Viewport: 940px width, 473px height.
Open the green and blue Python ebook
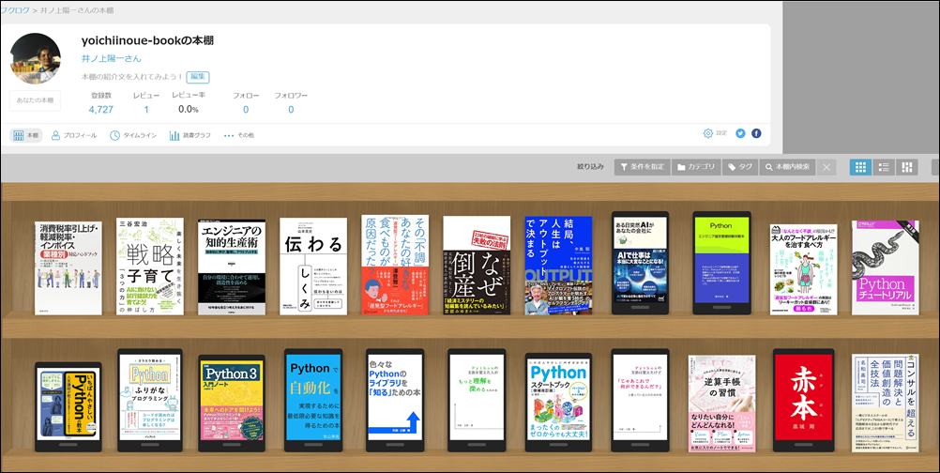point(721,263)
